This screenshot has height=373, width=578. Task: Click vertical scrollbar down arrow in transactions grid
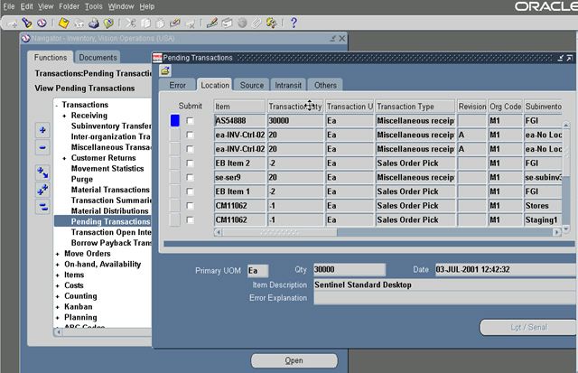(x=566, y=228)
